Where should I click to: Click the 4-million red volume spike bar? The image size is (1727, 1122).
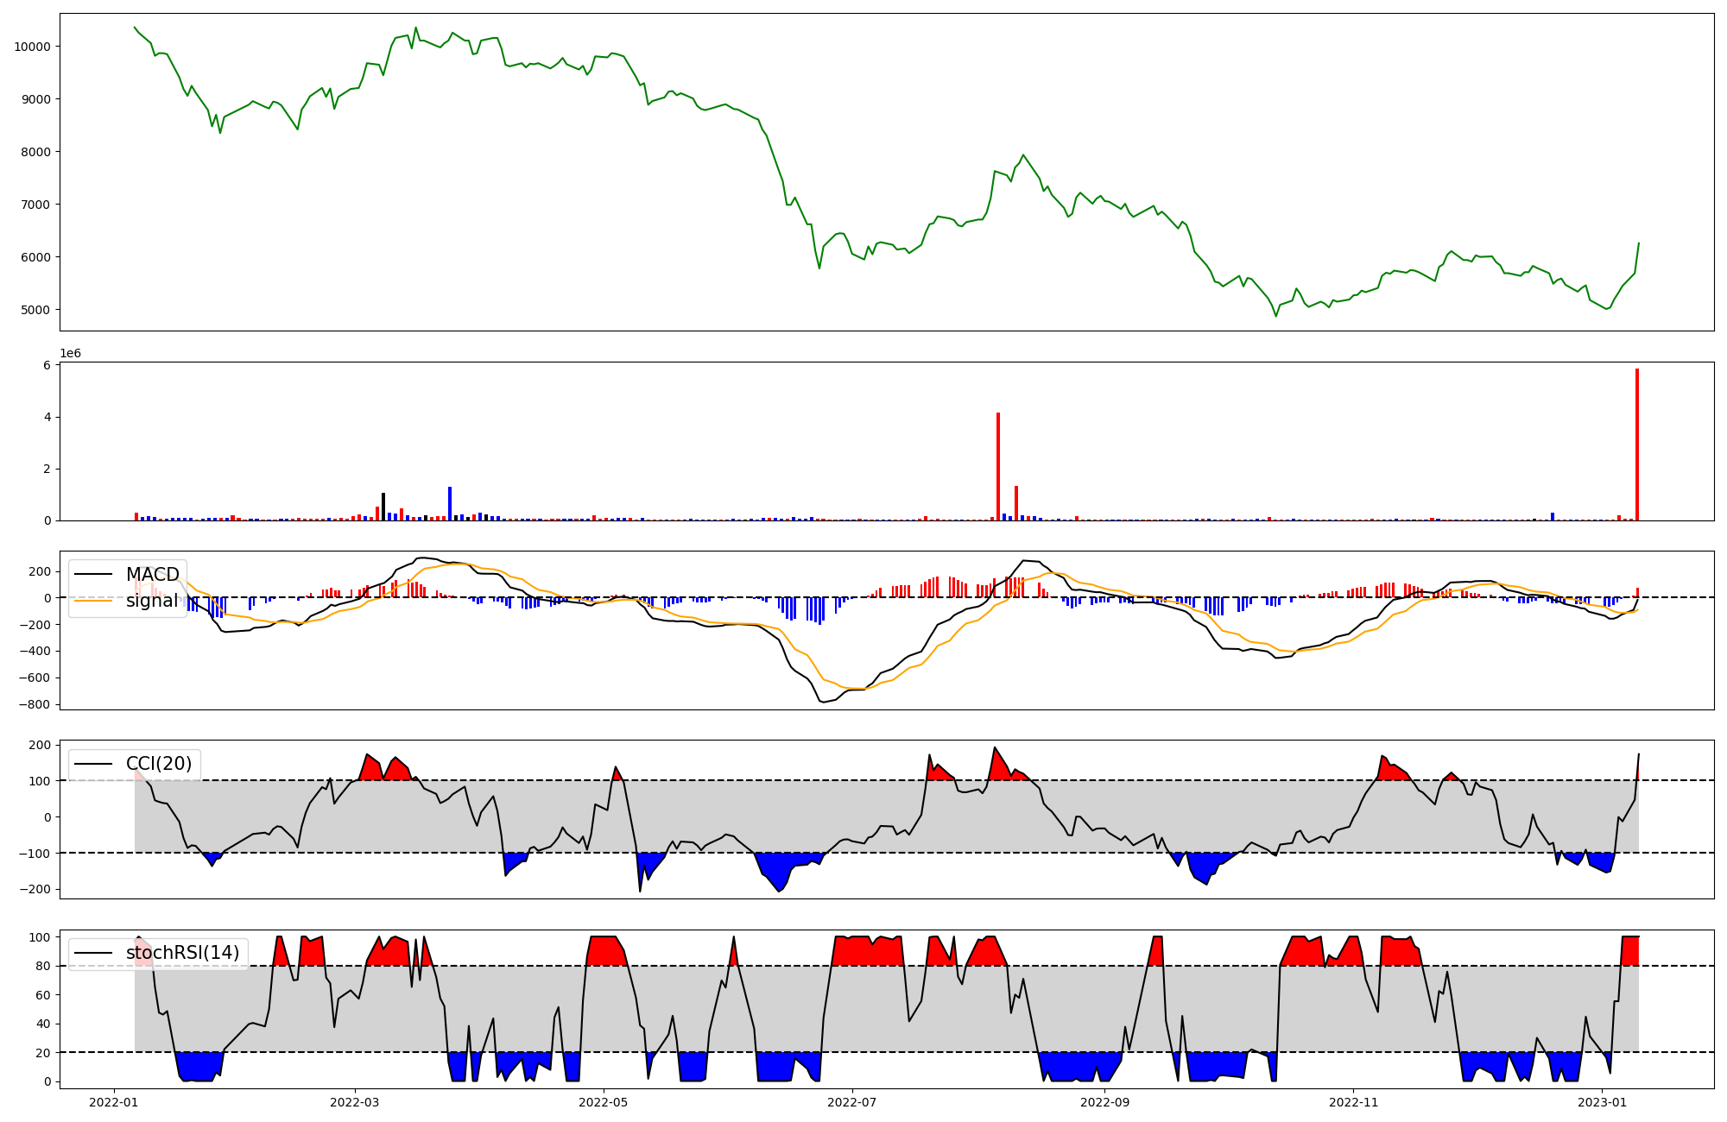click(x=998, y=466)
